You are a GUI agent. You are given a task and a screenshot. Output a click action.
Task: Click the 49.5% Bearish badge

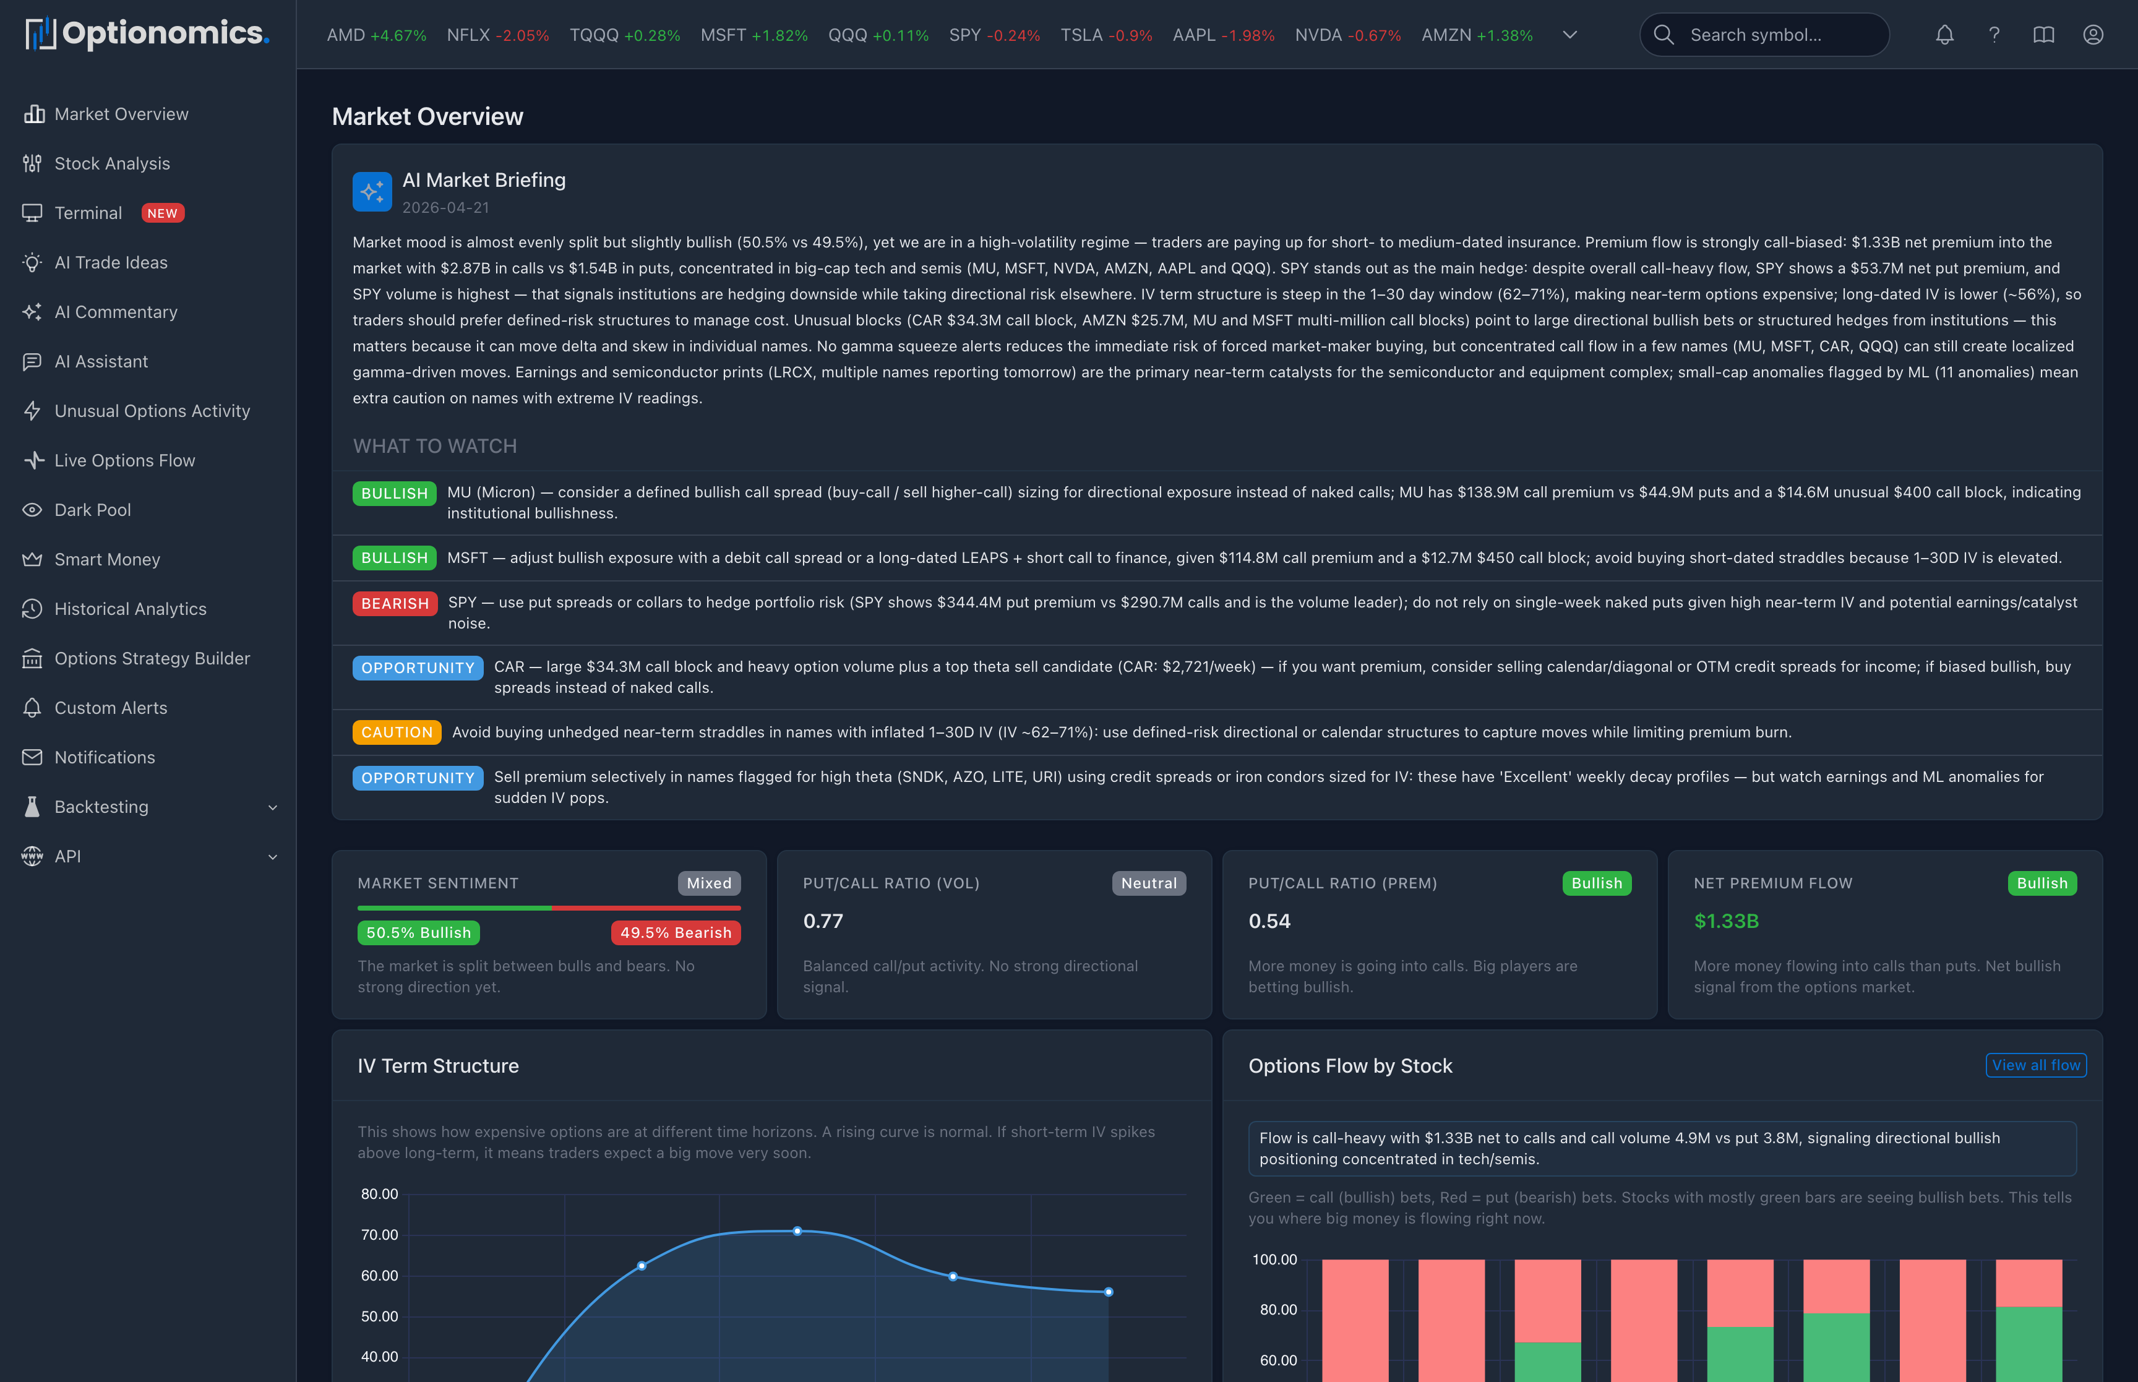click(x=676, y=932)
